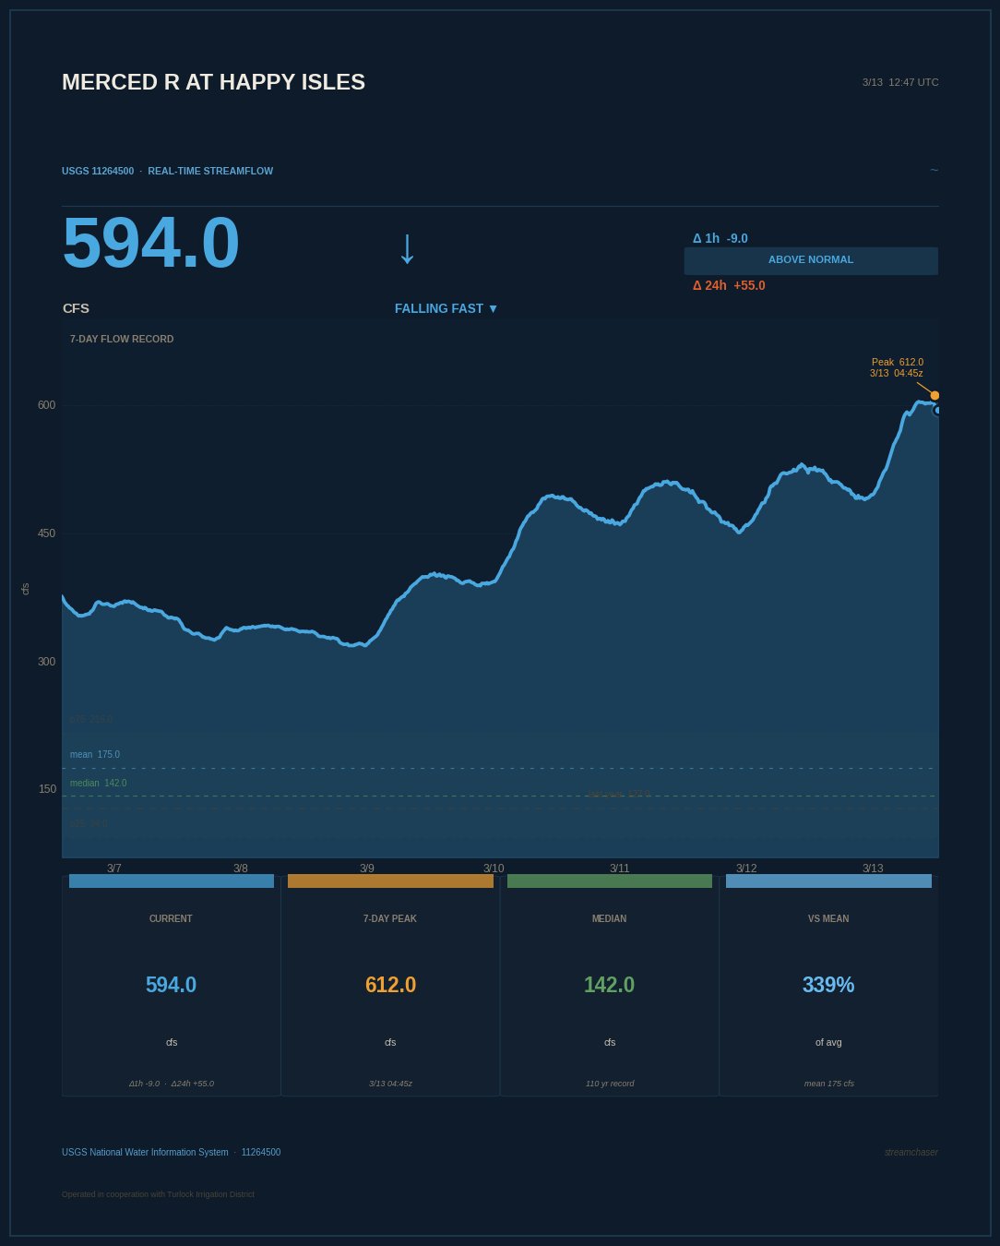1000x1246 pixels.
Task: Click the CURRENT card heading
Action: tap(171, 919)
